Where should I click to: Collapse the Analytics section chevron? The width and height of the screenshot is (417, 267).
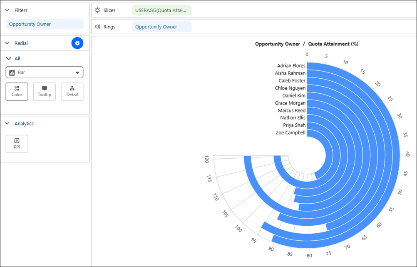pos(7,124)
